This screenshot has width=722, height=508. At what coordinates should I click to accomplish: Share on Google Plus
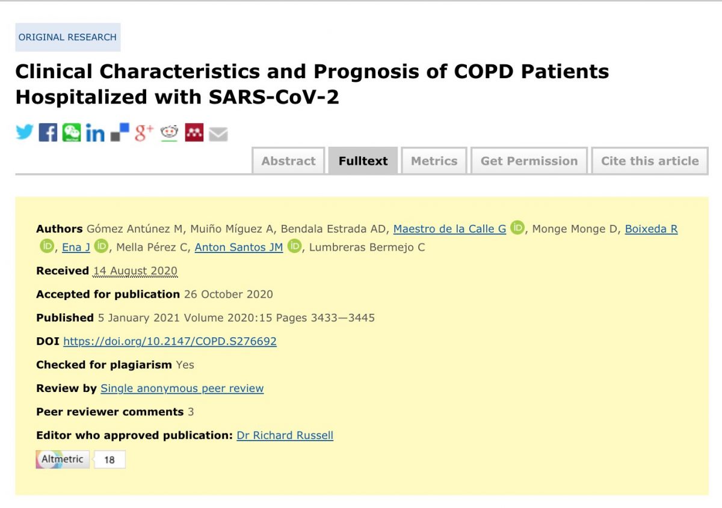144,132
